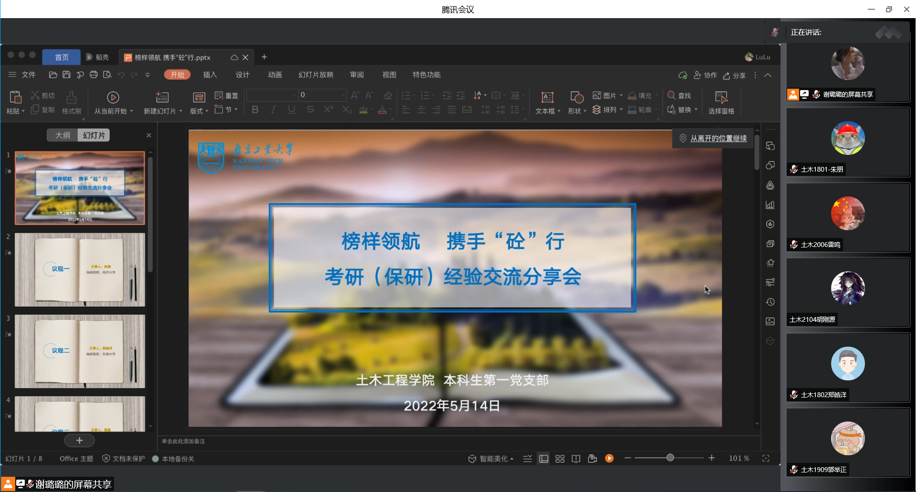Open the Insert ribbon tab

point(210,75)
